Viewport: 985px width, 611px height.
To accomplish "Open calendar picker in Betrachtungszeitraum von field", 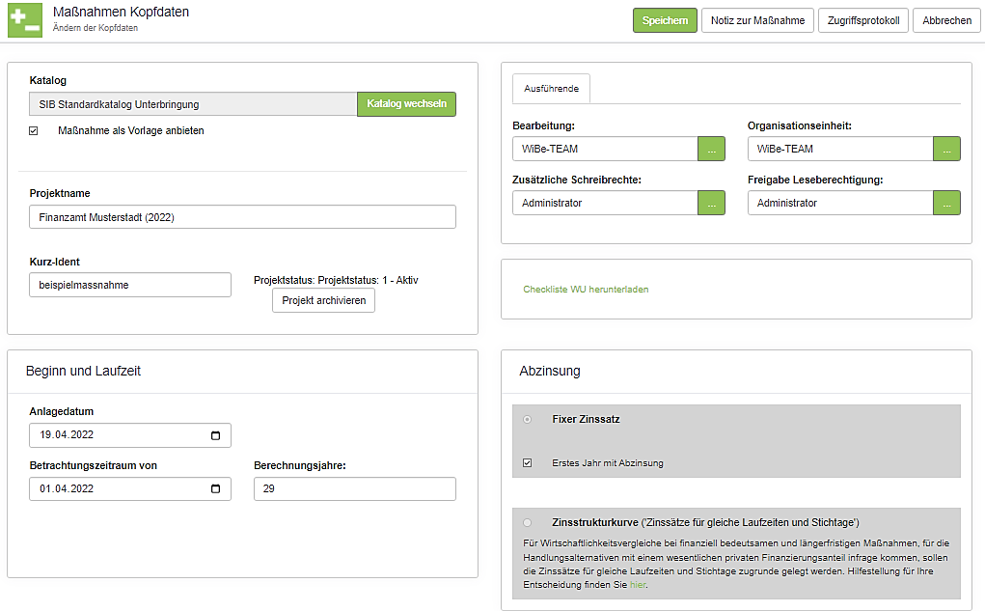I will 215,489.
